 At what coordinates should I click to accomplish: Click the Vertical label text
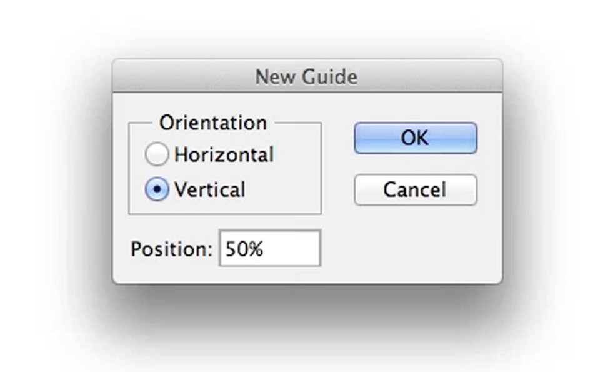click(210, 189)
